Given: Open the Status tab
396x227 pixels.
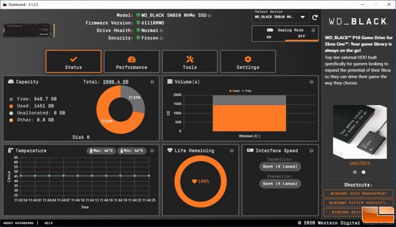Looking at the screenshot, I should point(74,61).
